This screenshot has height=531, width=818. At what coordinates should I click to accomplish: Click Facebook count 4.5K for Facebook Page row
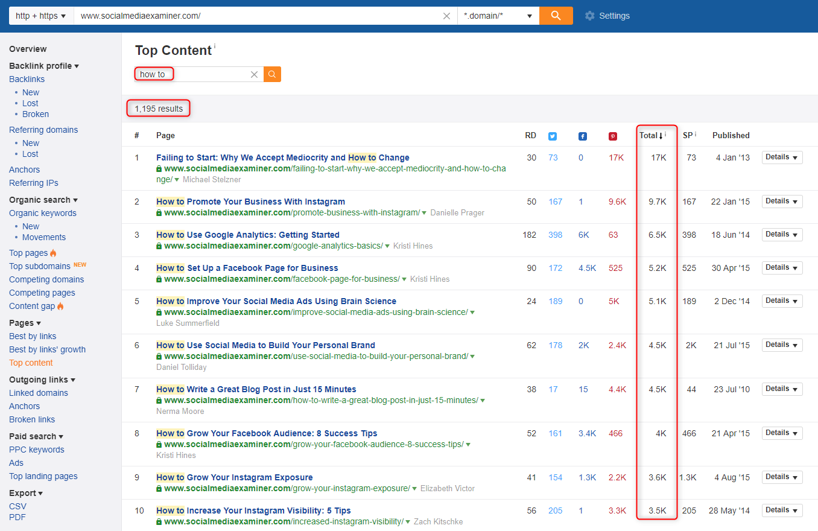[587, 268]
